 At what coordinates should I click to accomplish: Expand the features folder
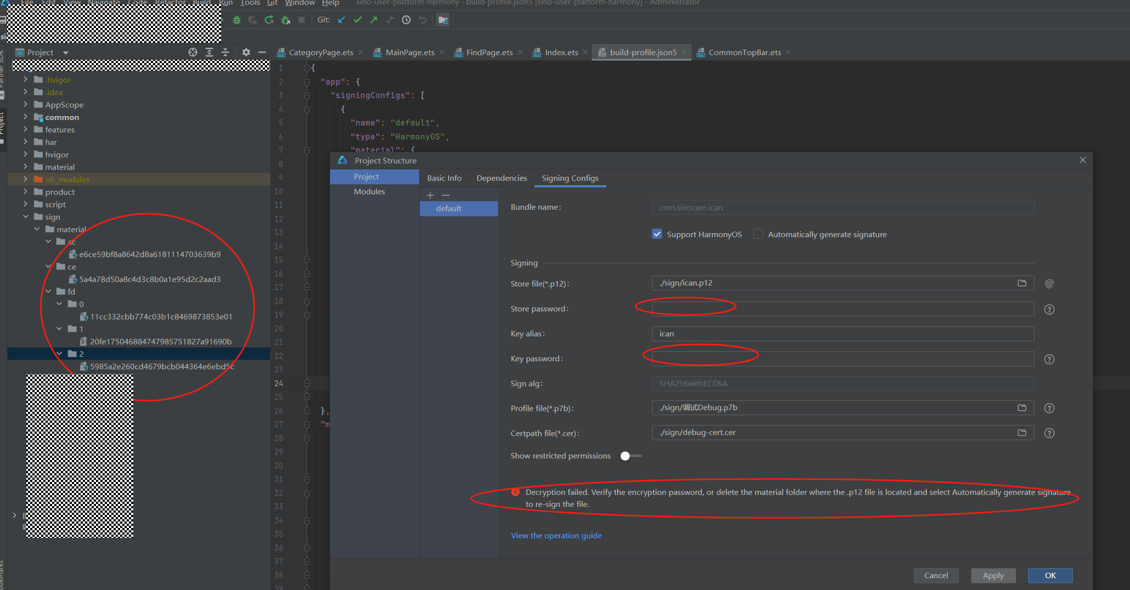[x=25, y=129]
